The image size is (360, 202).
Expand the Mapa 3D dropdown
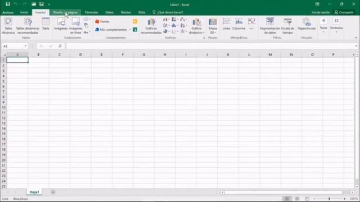click(x=215, y=33)
